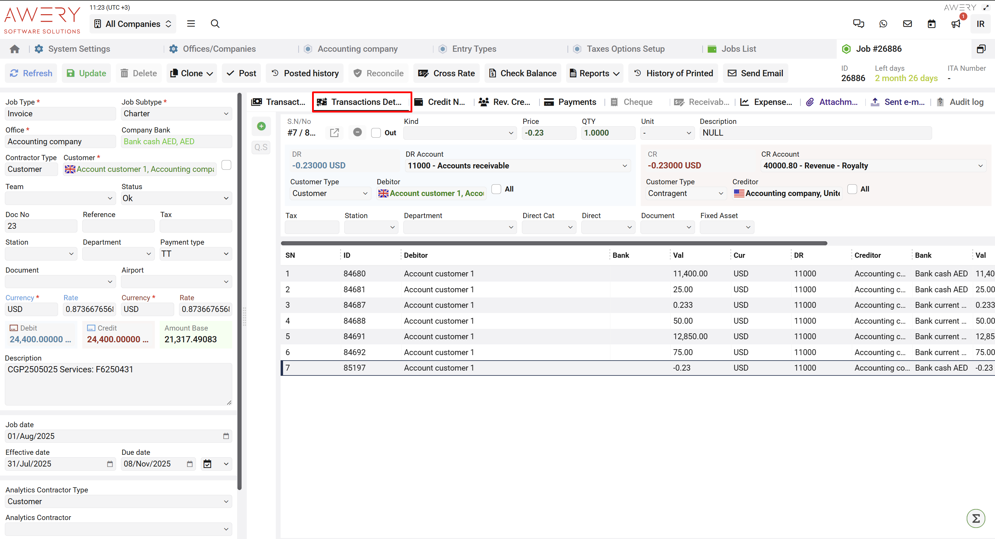Open the mail envelope icon in header
This screenshot has width=995, height=539.
tap(907, 23)
